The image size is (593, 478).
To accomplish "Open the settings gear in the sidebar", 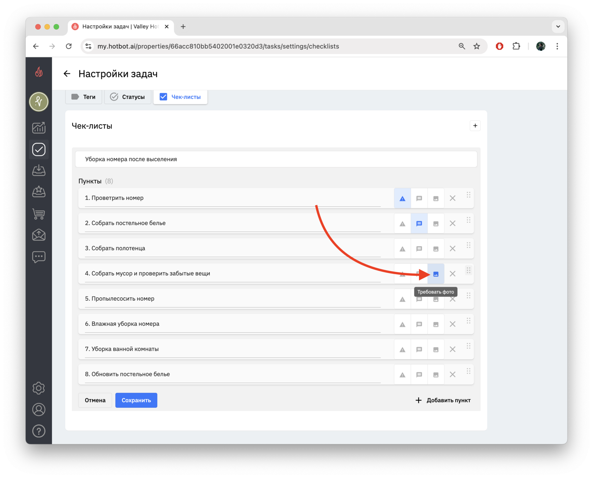I will click(39, 388).
